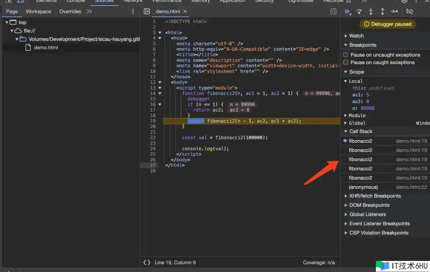430x272 pixels.
Task: Close the demo.html editor tab
Action: 185,11
